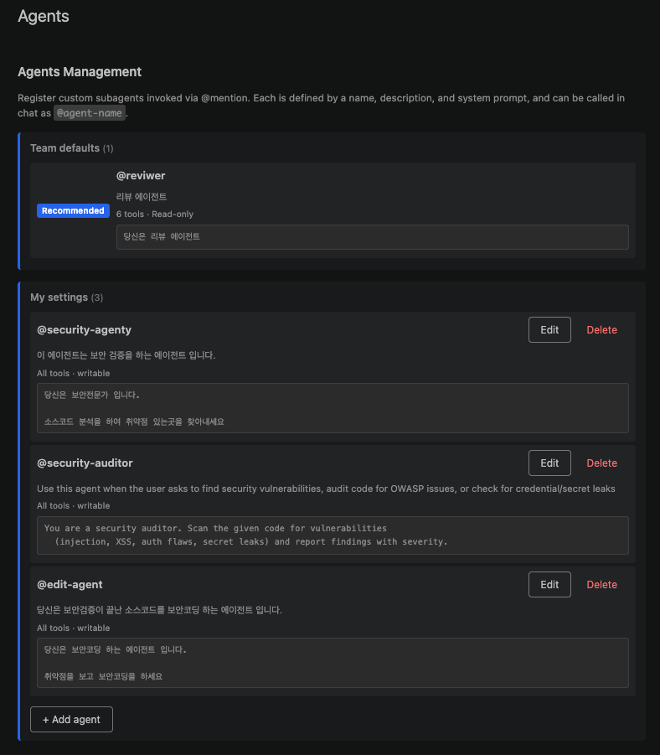This screenshot has height=755, width=660.
Task: Click the @reviwer system prompt box
Action: 372,237
